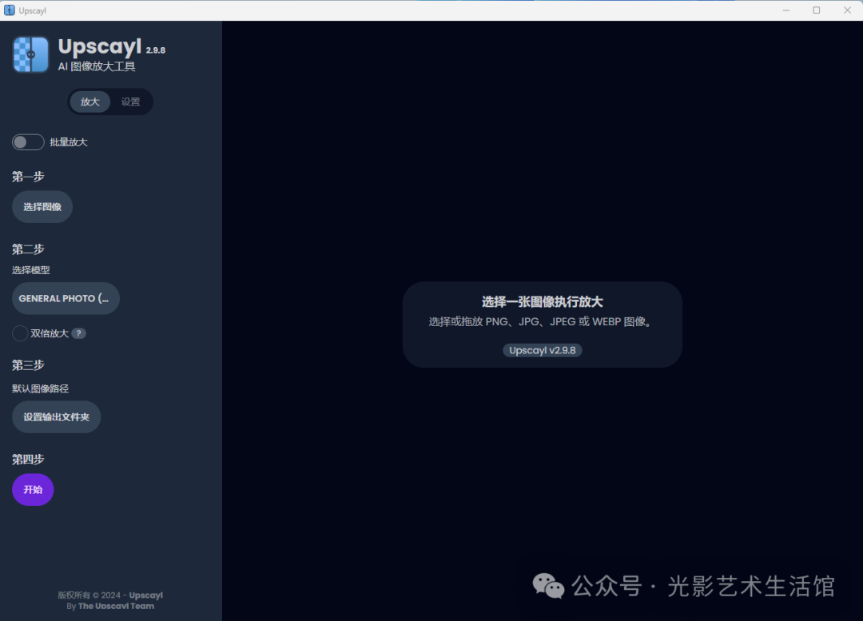Minimize the Upscayl window
The image size is (863, 621).
point(785,10)
